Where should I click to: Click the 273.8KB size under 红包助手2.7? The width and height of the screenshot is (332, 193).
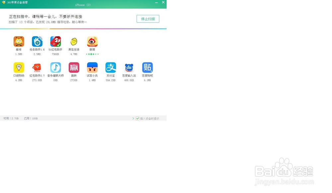pyautogui.click(x=37, y=80)
